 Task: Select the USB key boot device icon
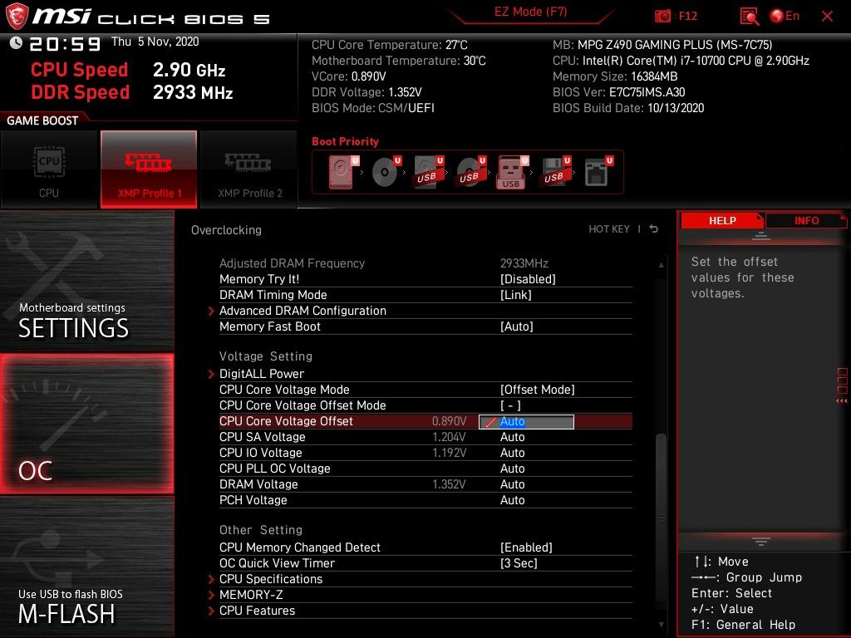[x=512, y=173]
